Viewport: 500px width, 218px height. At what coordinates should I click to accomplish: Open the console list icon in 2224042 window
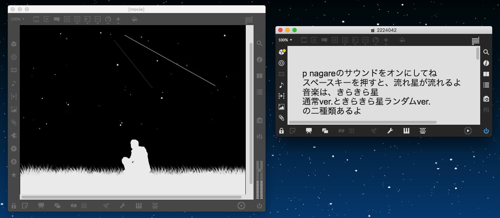click(486, 85)
